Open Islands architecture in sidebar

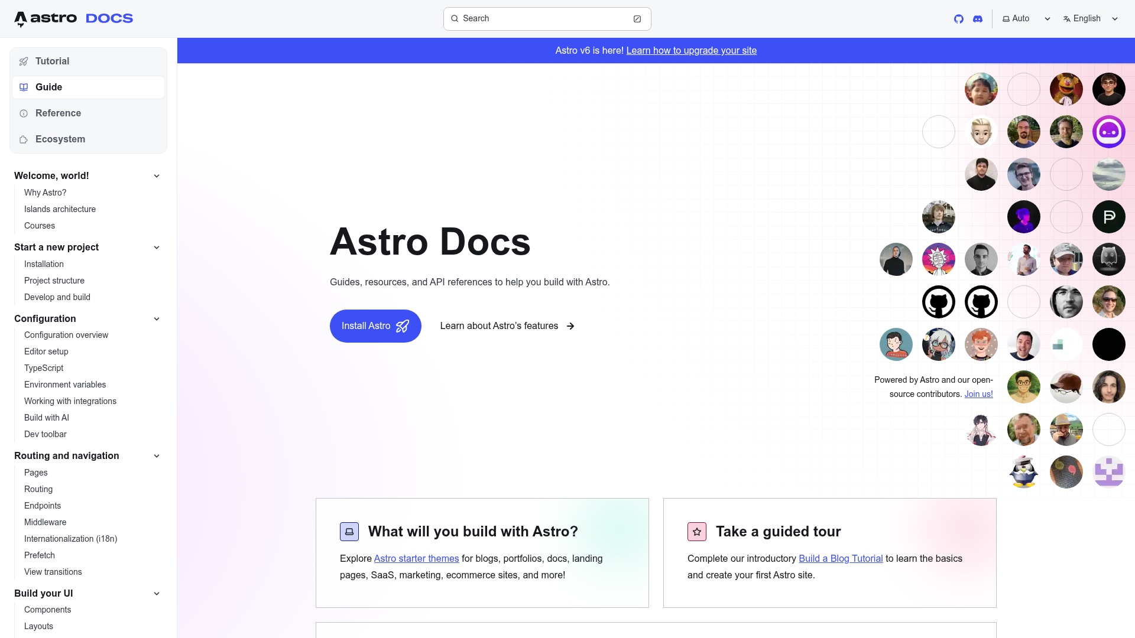60,209
